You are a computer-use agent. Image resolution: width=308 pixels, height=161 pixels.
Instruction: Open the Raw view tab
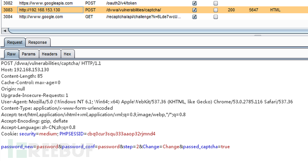point(12,54)
